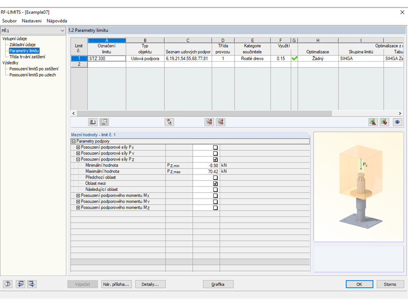The height and width of the screenshot is (306, 408).
Task: Click the table's horizontal scrollbar thumb
Action: tap(204, 113)
